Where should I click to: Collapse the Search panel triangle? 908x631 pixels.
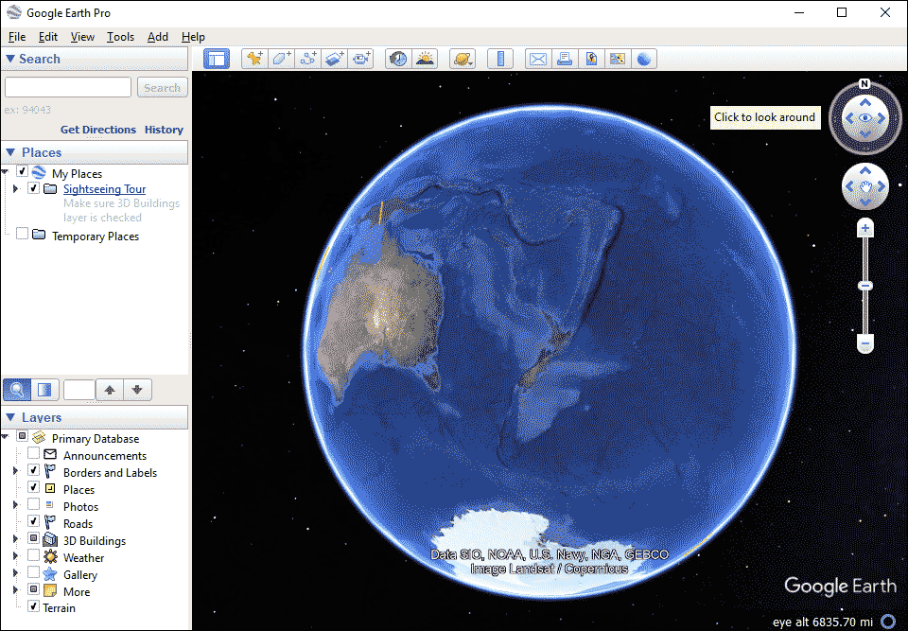coord(9,59)
